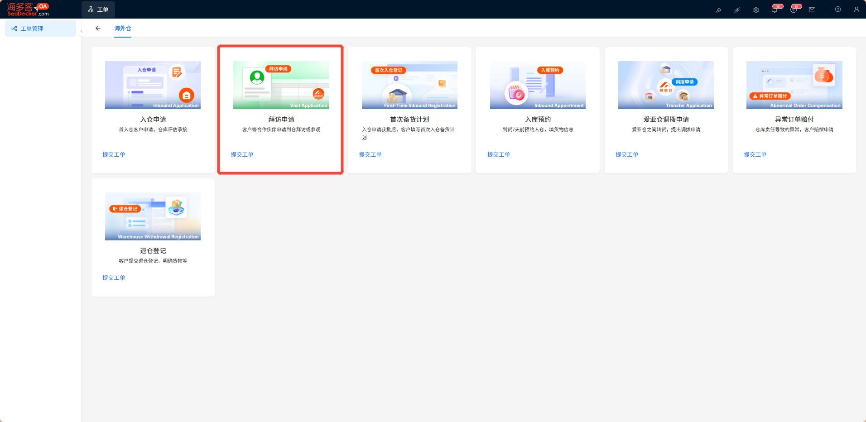Open the 工单 top navigation tab
The image size is (866, 422).
98,10
